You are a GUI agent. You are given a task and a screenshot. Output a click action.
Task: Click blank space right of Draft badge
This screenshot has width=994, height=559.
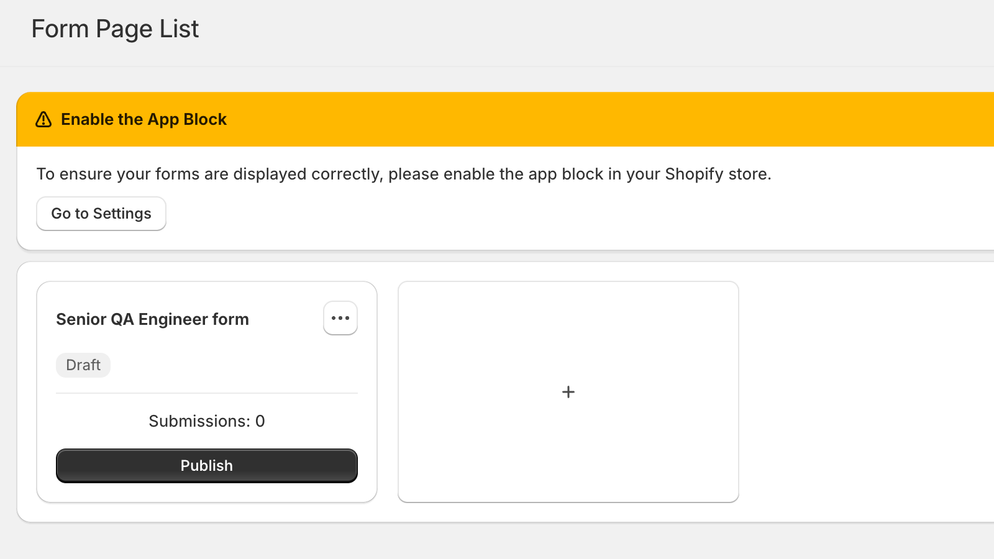click(236, 365)
